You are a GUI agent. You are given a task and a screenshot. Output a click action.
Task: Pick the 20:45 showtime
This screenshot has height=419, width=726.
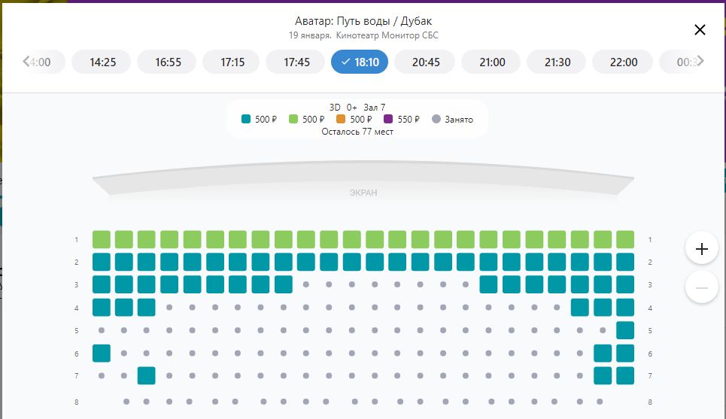click(x=426, y=62)
